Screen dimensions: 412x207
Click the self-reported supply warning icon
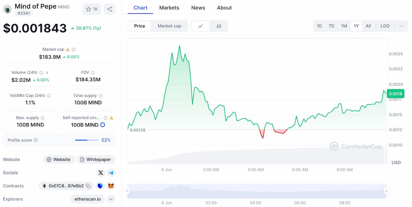[111, 118]
